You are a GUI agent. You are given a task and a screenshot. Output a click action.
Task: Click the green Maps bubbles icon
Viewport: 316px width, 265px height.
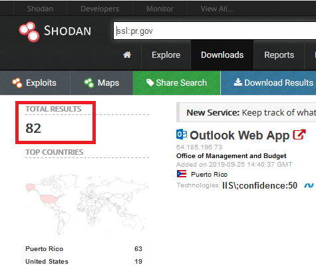tap(89, 83)
